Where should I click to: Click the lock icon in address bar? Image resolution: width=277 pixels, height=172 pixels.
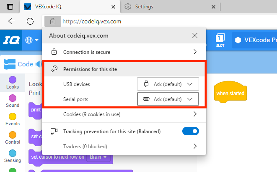[52, 21]
